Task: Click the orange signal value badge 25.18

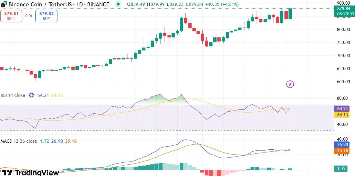Action: (342, 150)
